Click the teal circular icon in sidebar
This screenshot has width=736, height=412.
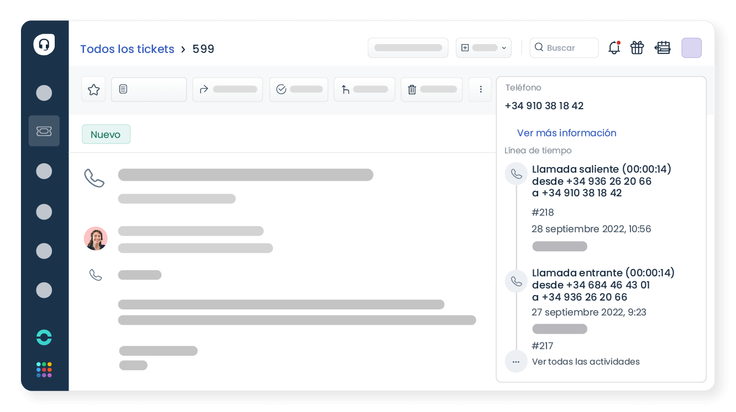(44, 337)
